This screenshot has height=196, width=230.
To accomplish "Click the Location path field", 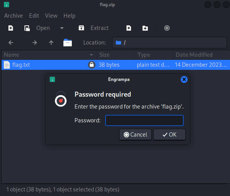I will (169, 43).
